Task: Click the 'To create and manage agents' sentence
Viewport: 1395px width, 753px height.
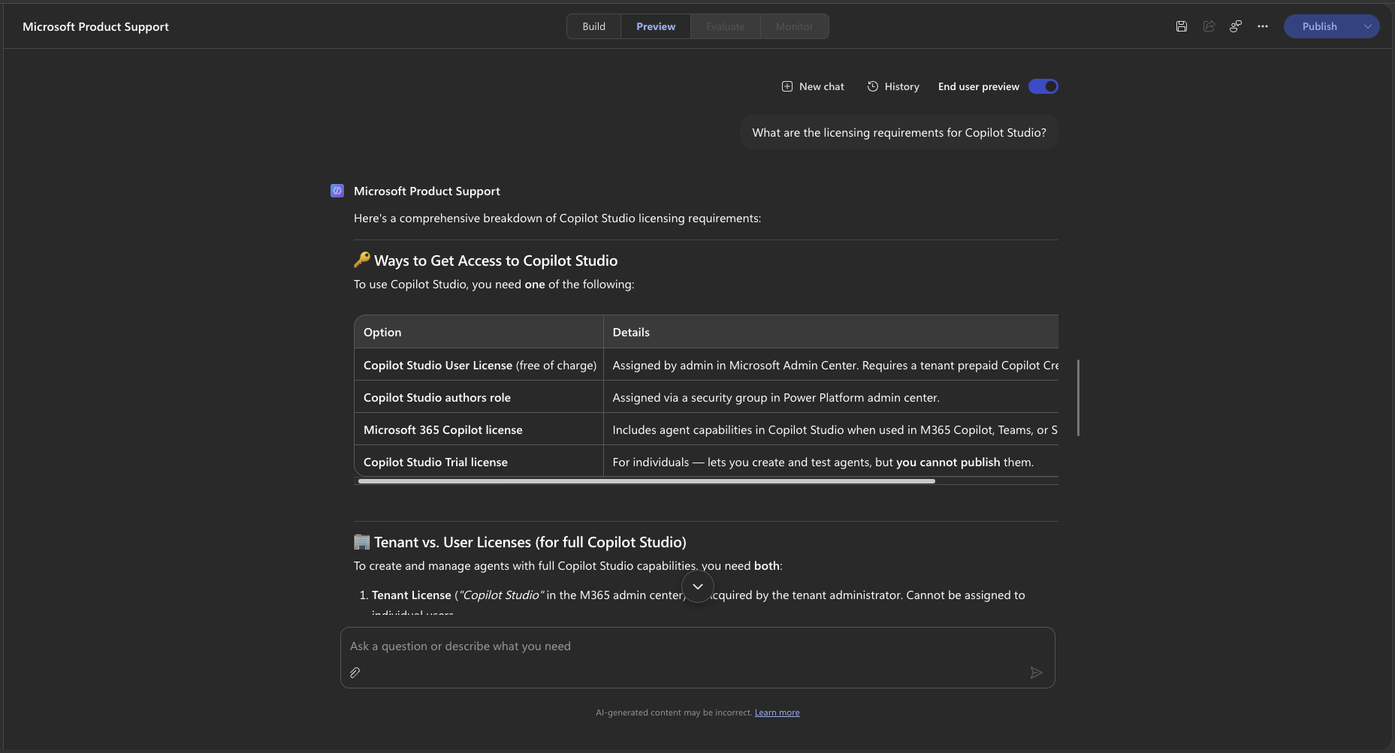Action: [x=568, y=566]
